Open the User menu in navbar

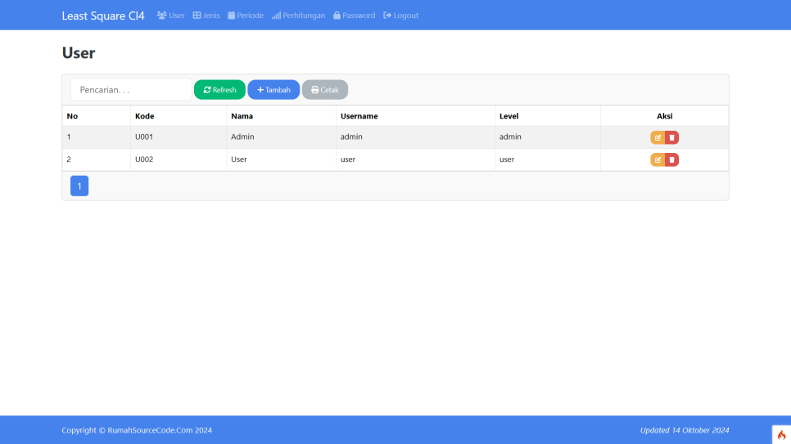pyautogui.click(x=170, y=16)
